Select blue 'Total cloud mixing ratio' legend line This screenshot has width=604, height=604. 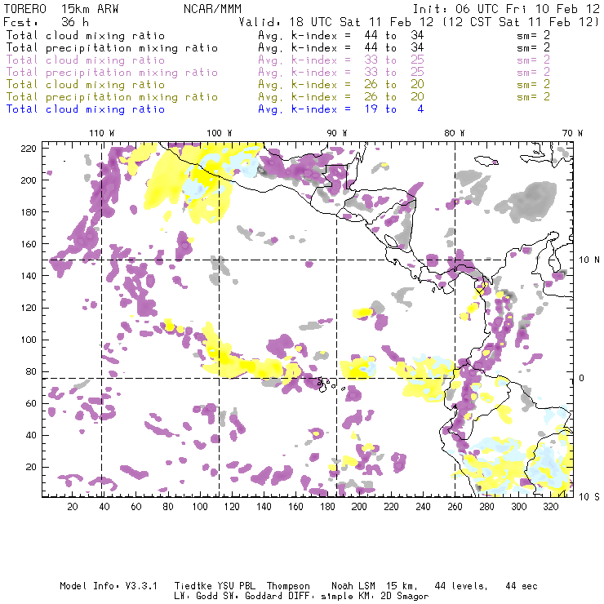click(86, 109)
